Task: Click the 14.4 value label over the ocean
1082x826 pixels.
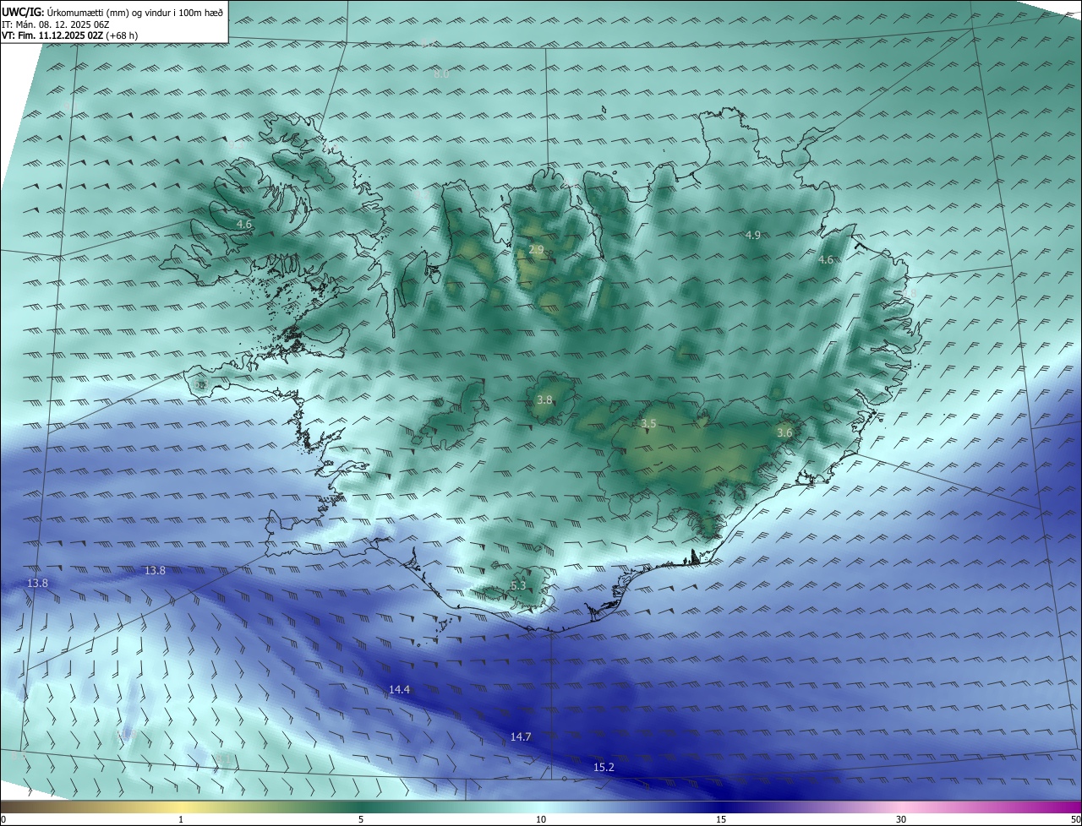Action: click(x=399, y=690)
